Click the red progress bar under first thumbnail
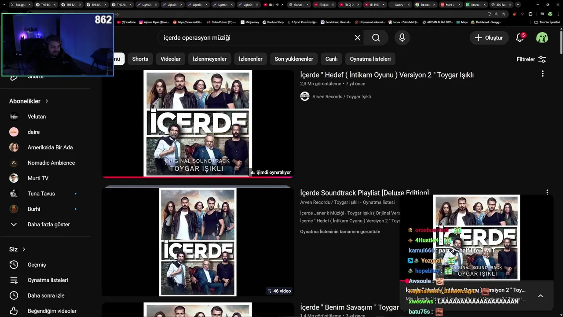 tap(198, 177)
